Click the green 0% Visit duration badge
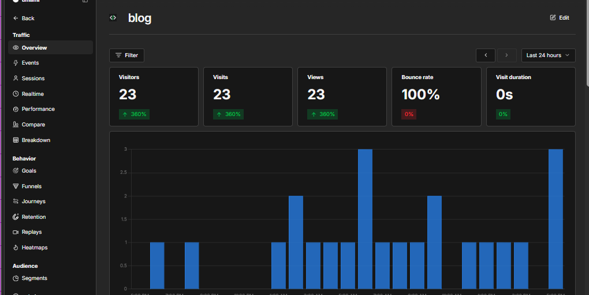589x295 pixels. pyautogui.click(x=503, y=114)
